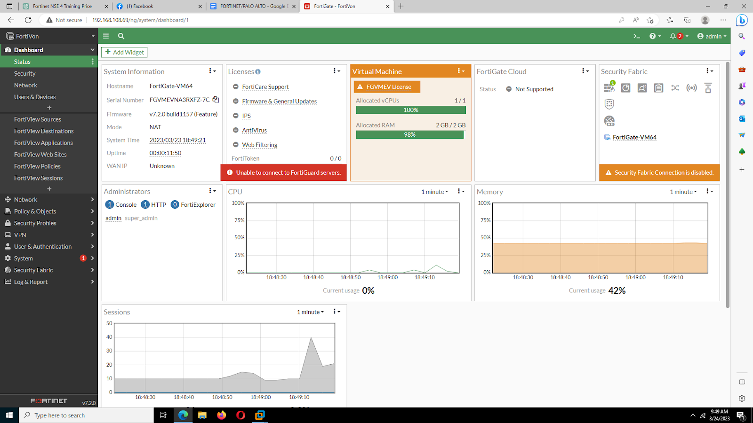Open Firefox from the Windows taskbar
Image resolution: width=753 pixels, height=423 pixels.
[x=221, y=415]
